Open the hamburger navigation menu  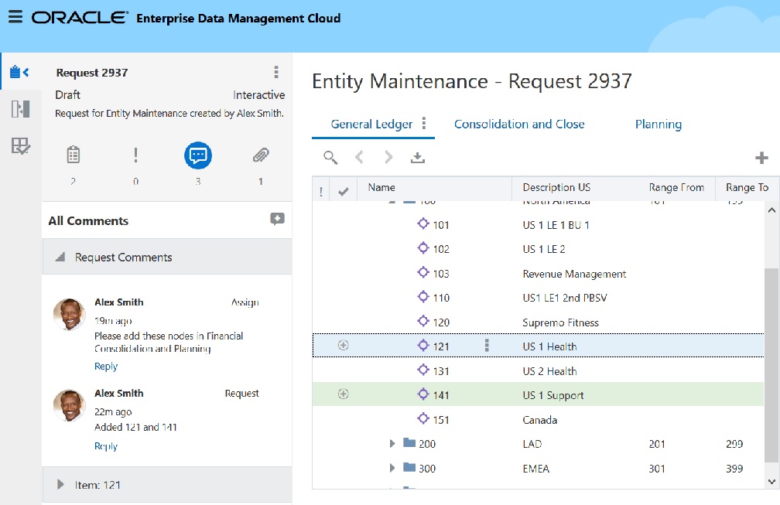click(x=15, y=17)
